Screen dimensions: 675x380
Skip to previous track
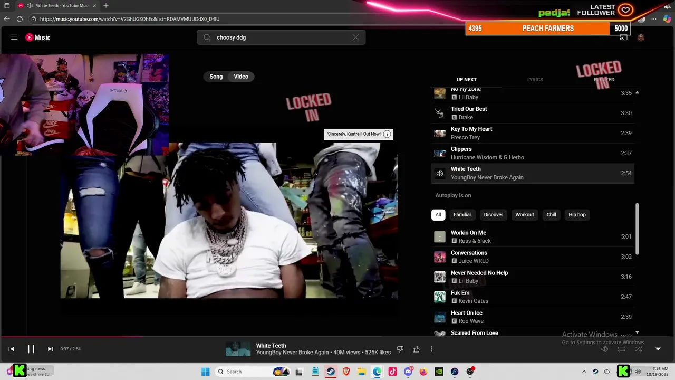(11, 349)
